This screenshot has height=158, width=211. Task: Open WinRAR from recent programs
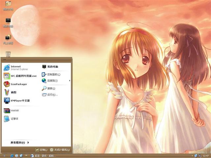(x=21, y=111)
